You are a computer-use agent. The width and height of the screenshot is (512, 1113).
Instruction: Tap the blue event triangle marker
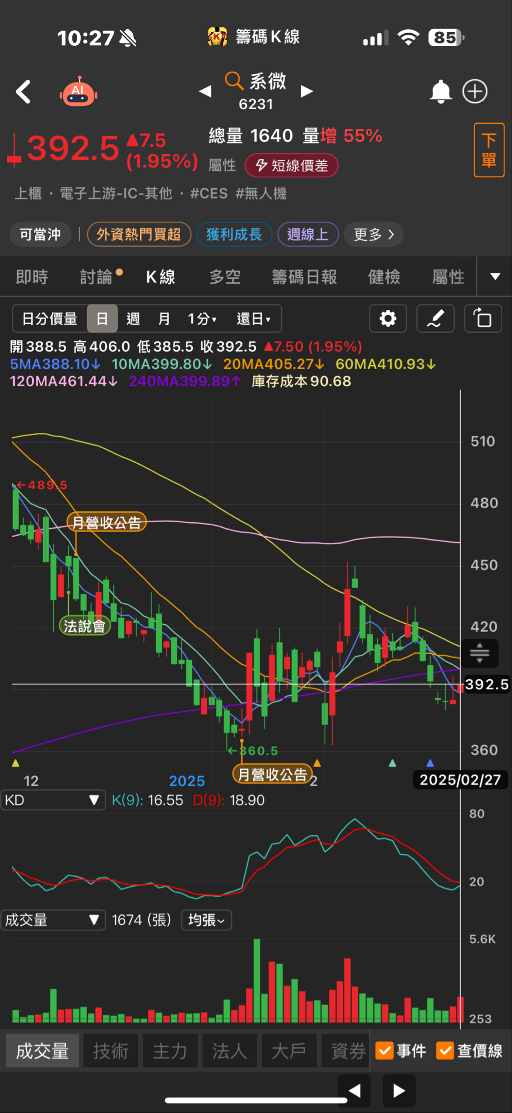tap(430, 763)
